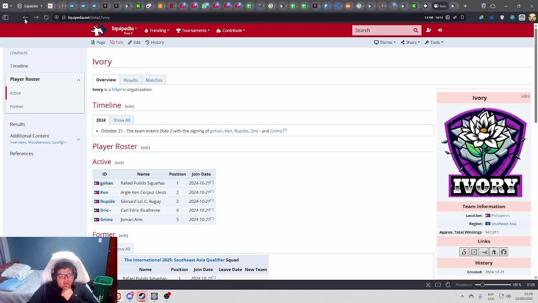Open the Edit page tab
Screen dimensions: 538x303
click(x=134, y=42)
